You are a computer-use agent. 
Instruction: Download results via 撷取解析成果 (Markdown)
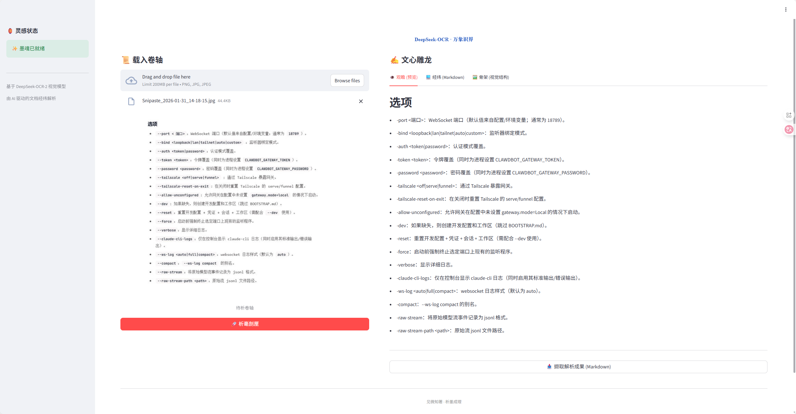578,367
